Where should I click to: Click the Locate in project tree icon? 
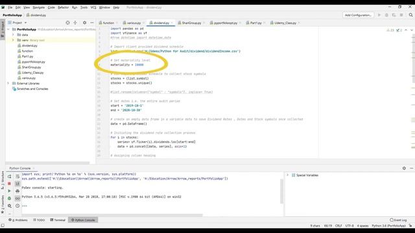[67, 23]
